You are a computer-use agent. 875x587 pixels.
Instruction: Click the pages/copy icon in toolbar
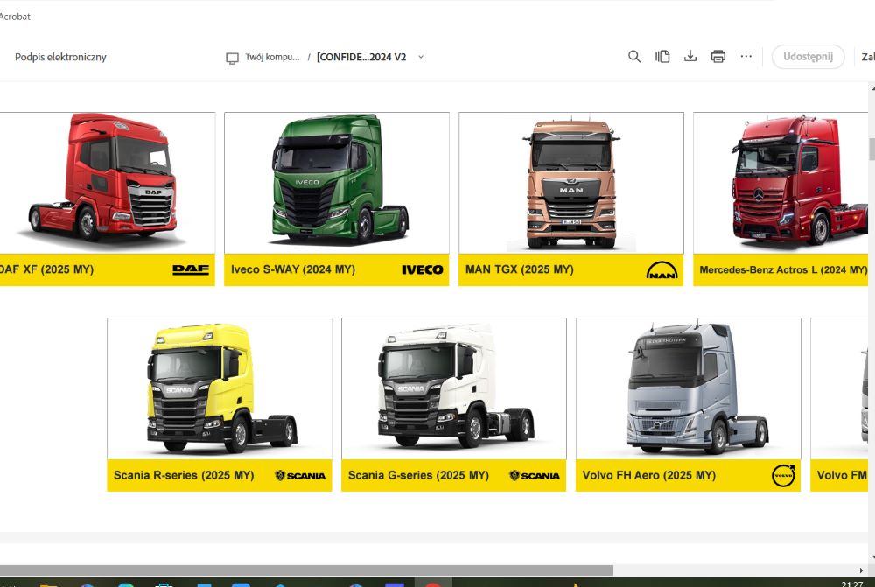[662, 57]
